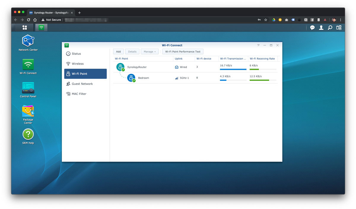
Task: Switch to the Wireless section
Action: (x=78, y=64)
